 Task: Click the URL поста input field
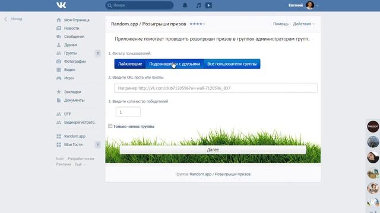point(216,88)
